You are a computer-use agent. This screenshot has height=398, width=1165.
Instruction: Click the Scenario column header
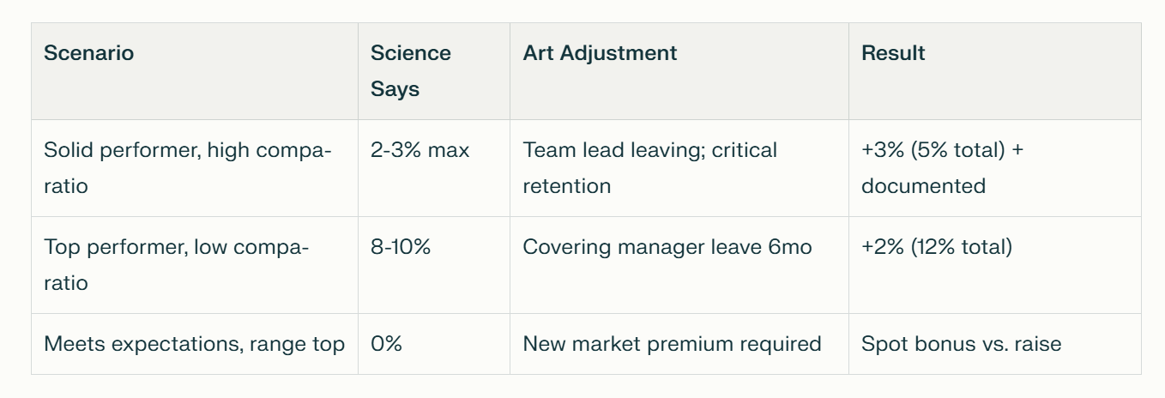(x=195, y=71)
